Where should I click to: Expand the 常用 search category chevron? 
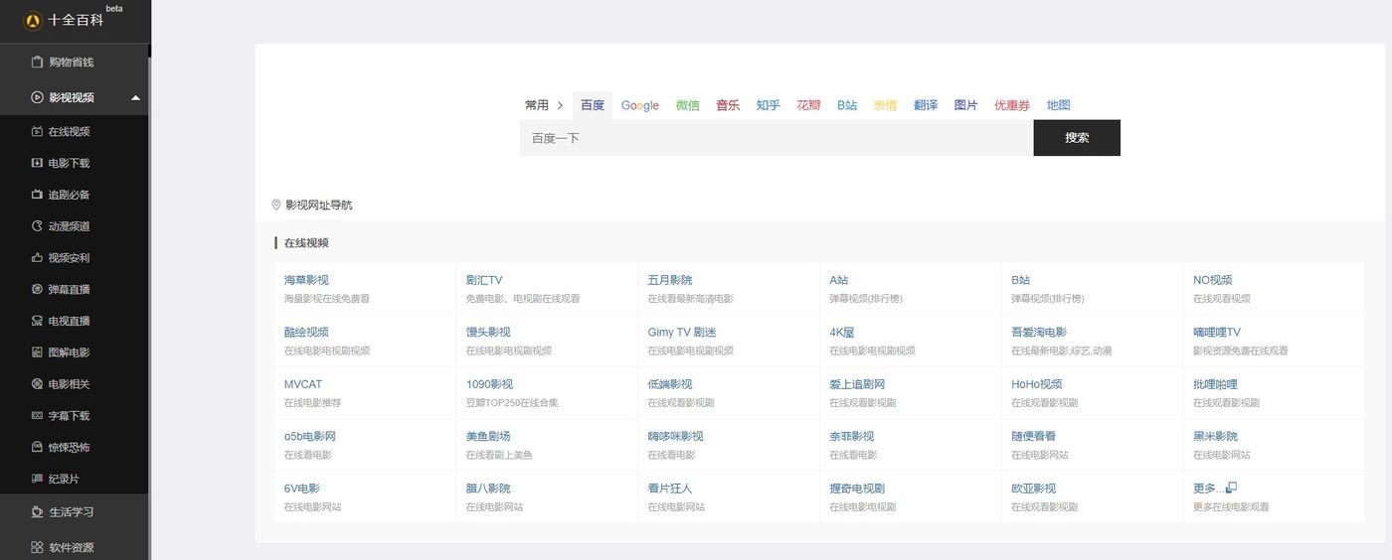click(560, 105)
